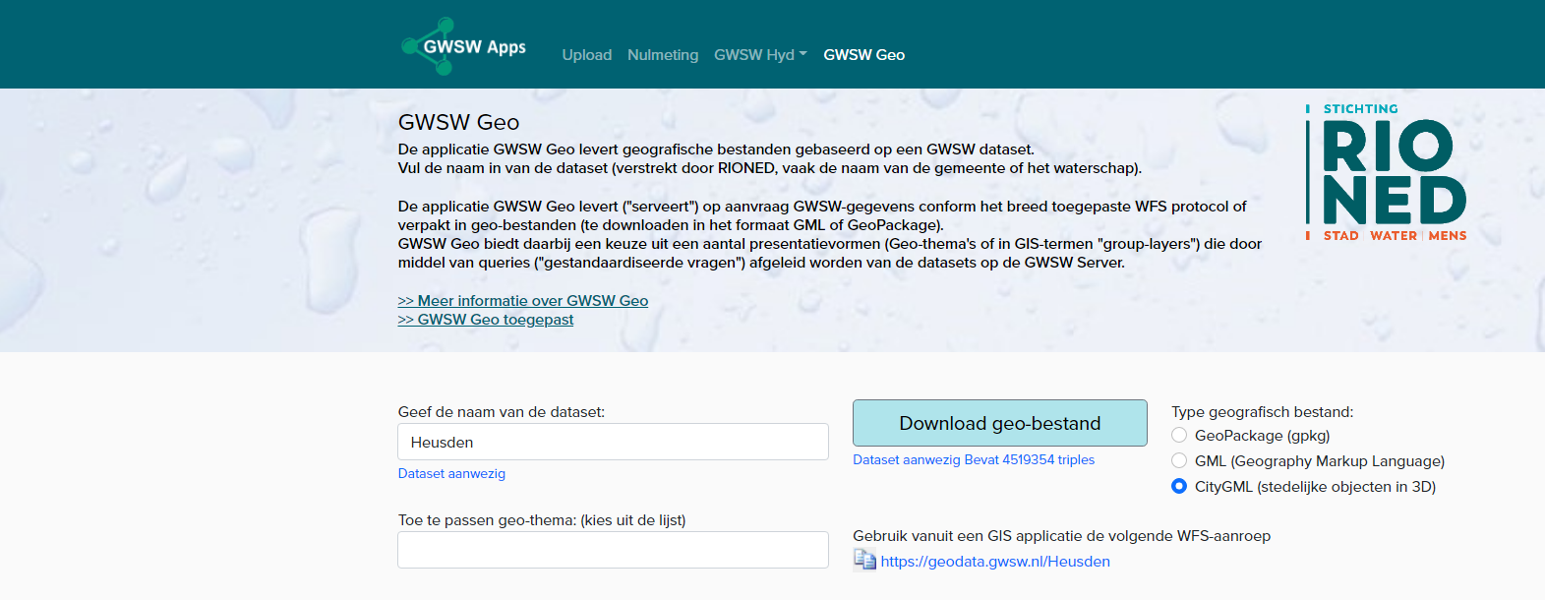Screen dimensions: 1545x600
Task: Click 'Gebruik vanuit een GIS applicatie' text
Action: (1062, 536)
